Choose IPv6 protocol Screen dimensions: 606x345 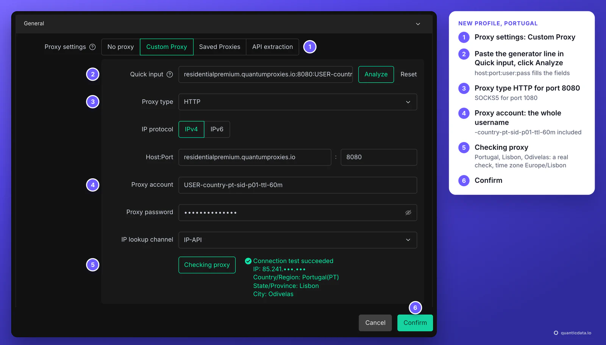(x=217, y=130)
